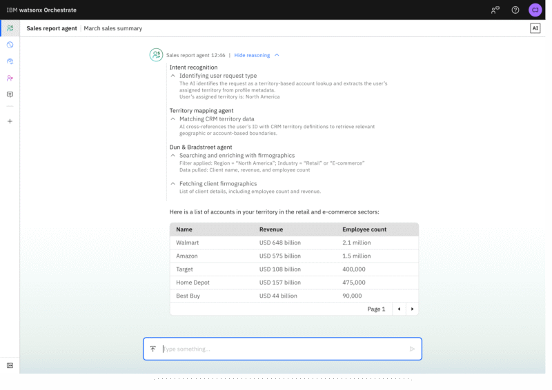Click the USD 575 billion revenue cell
This screenshot has height=390, width=552.
[280, 256]
